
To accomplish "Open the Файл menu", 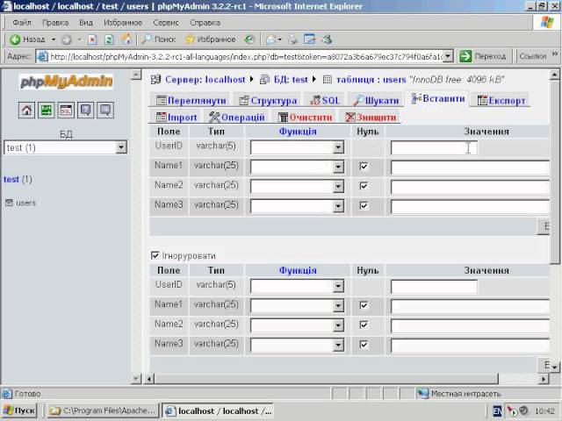I will [x=22, y=23].
